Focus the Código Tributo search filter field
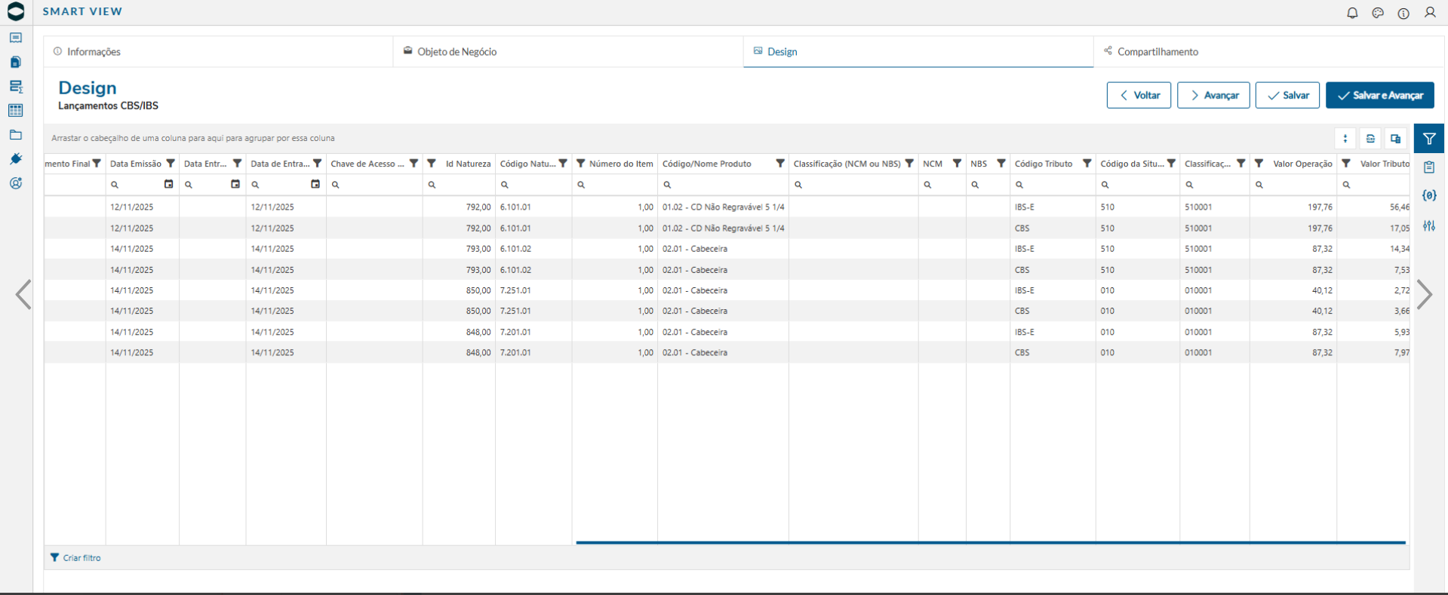This screenshot has height=595, width=1448. click(x=1053, y=185)
